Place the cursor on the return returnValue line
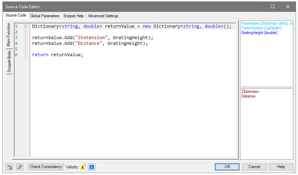298x175 pixels. tap(58, 55)
